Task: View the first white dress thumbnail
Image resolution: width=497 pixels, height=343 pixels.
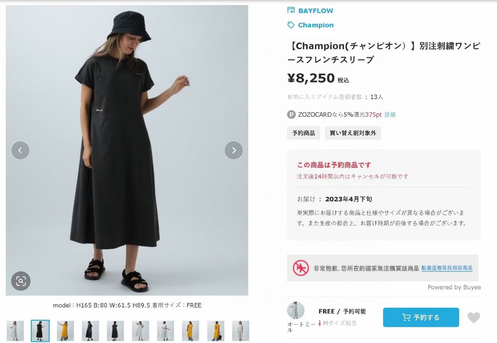Action: [15, 331]
